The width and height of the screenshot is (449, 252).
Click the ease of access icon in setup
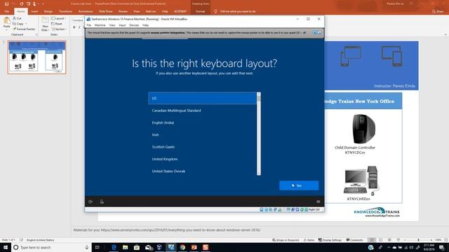91,202
